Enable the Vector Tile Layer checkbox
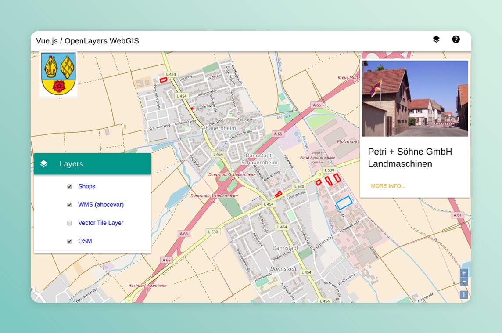Viewport: 502px width, 333px height. pyautogui.click(x=69, y=223)
